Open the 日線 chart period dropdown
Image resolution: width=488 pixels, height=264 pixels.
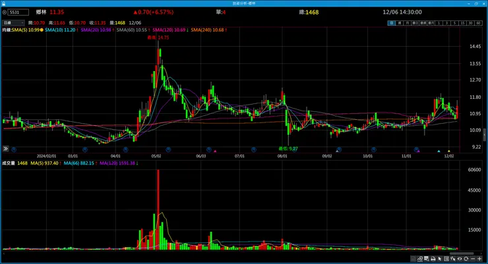point(13,22)
